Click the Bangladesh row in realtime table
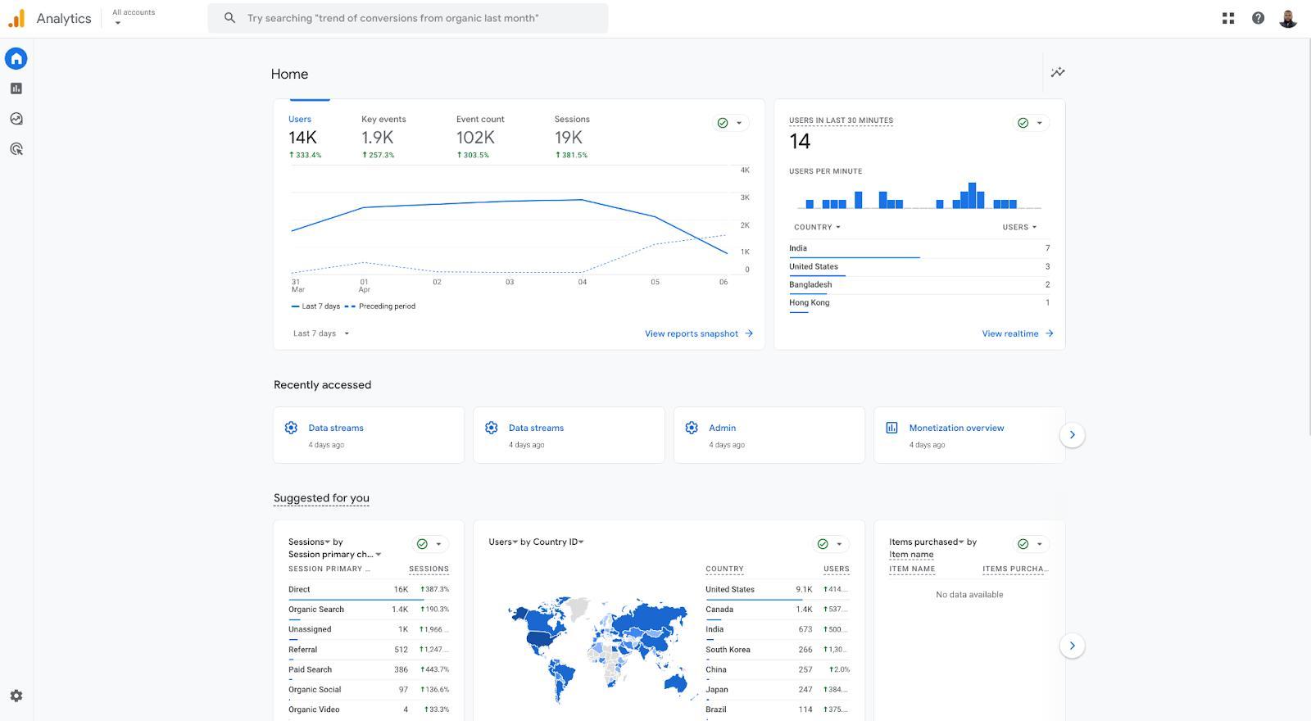Image resolution: width=1311 pixels, height=721 pixels. pyautogui.click(x=919, y=284)
